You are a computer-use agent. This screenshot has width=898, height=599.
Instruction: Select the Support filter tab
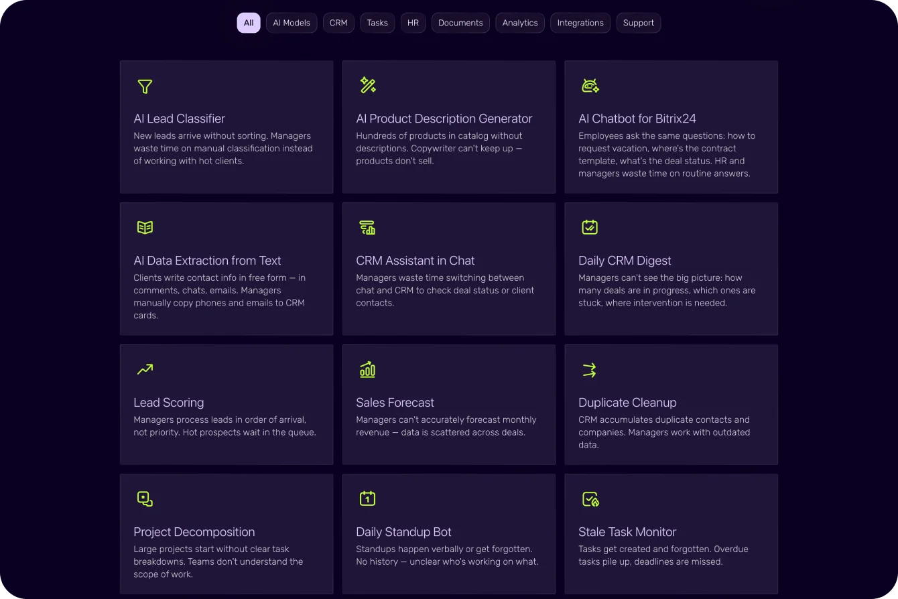(638, 23)
